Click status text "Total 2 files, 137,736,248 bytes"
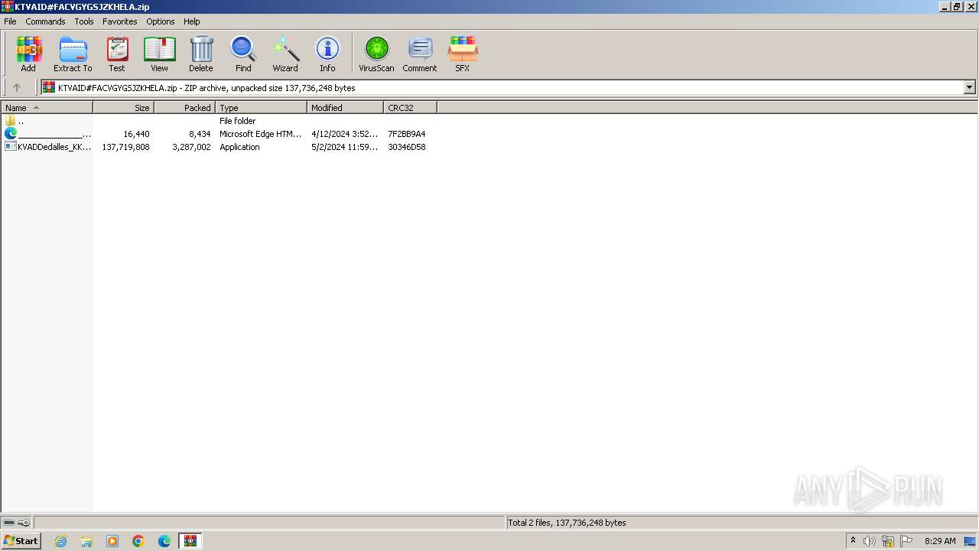Screen dimensions: 979x551 (x=568, y=523)
